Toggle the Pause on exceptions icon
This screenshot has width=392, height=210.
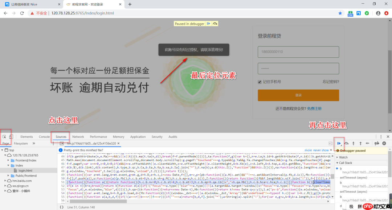point(384,143)
